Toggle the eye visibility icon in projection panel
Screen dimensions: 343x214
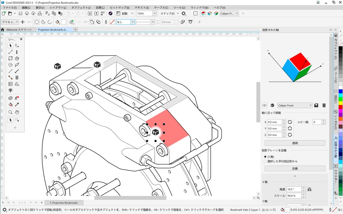tap(265, 106)
